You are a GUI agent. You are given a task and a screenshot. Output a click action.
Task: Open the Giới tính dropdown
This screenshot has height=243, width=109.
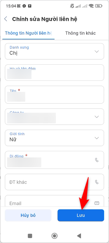pyautogui.click(x=54, y=138)
